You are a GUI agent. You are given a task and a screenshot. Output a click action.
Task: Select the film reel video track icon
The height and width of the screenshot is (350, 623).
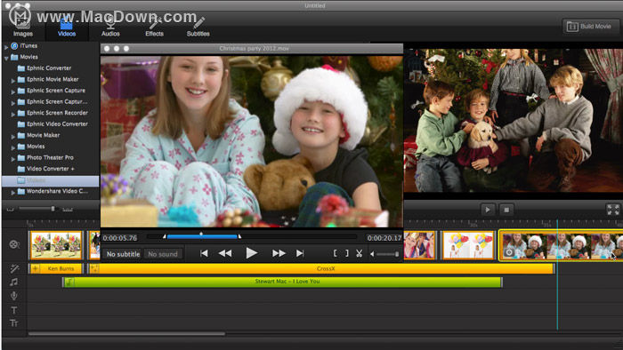[14, 244]
